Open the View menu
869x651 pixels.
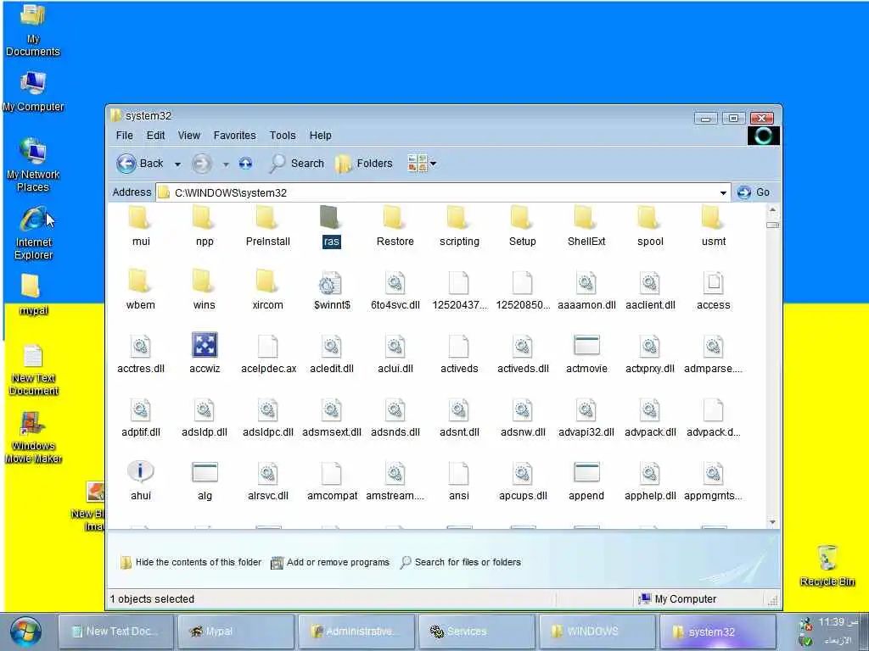point(189,135)
